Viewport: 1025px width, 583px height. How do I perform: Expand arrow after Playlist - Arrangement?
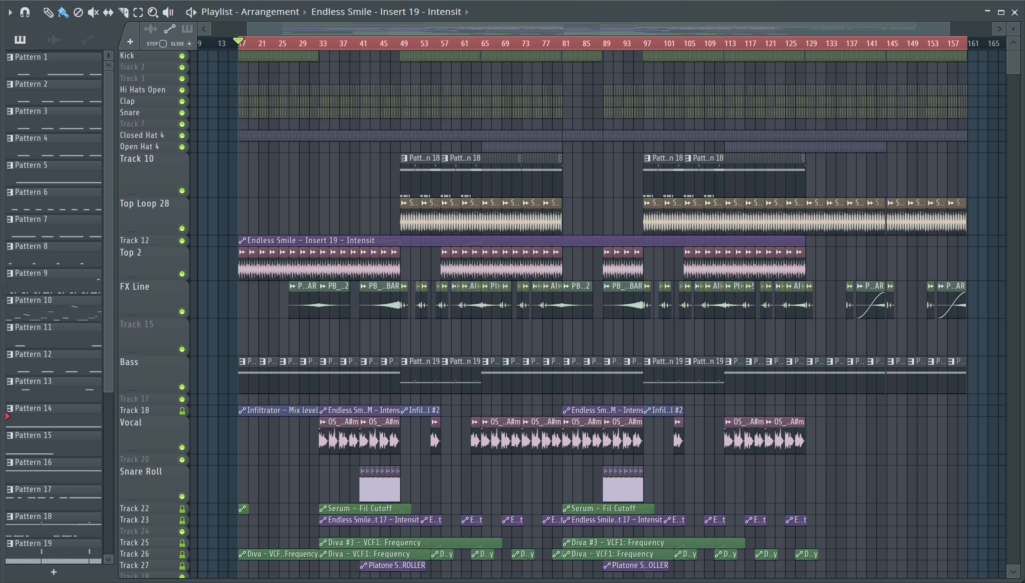tap(305, 12)
